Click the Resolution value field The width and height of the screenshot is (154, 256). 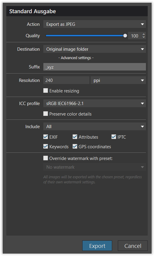click(66, 80)
